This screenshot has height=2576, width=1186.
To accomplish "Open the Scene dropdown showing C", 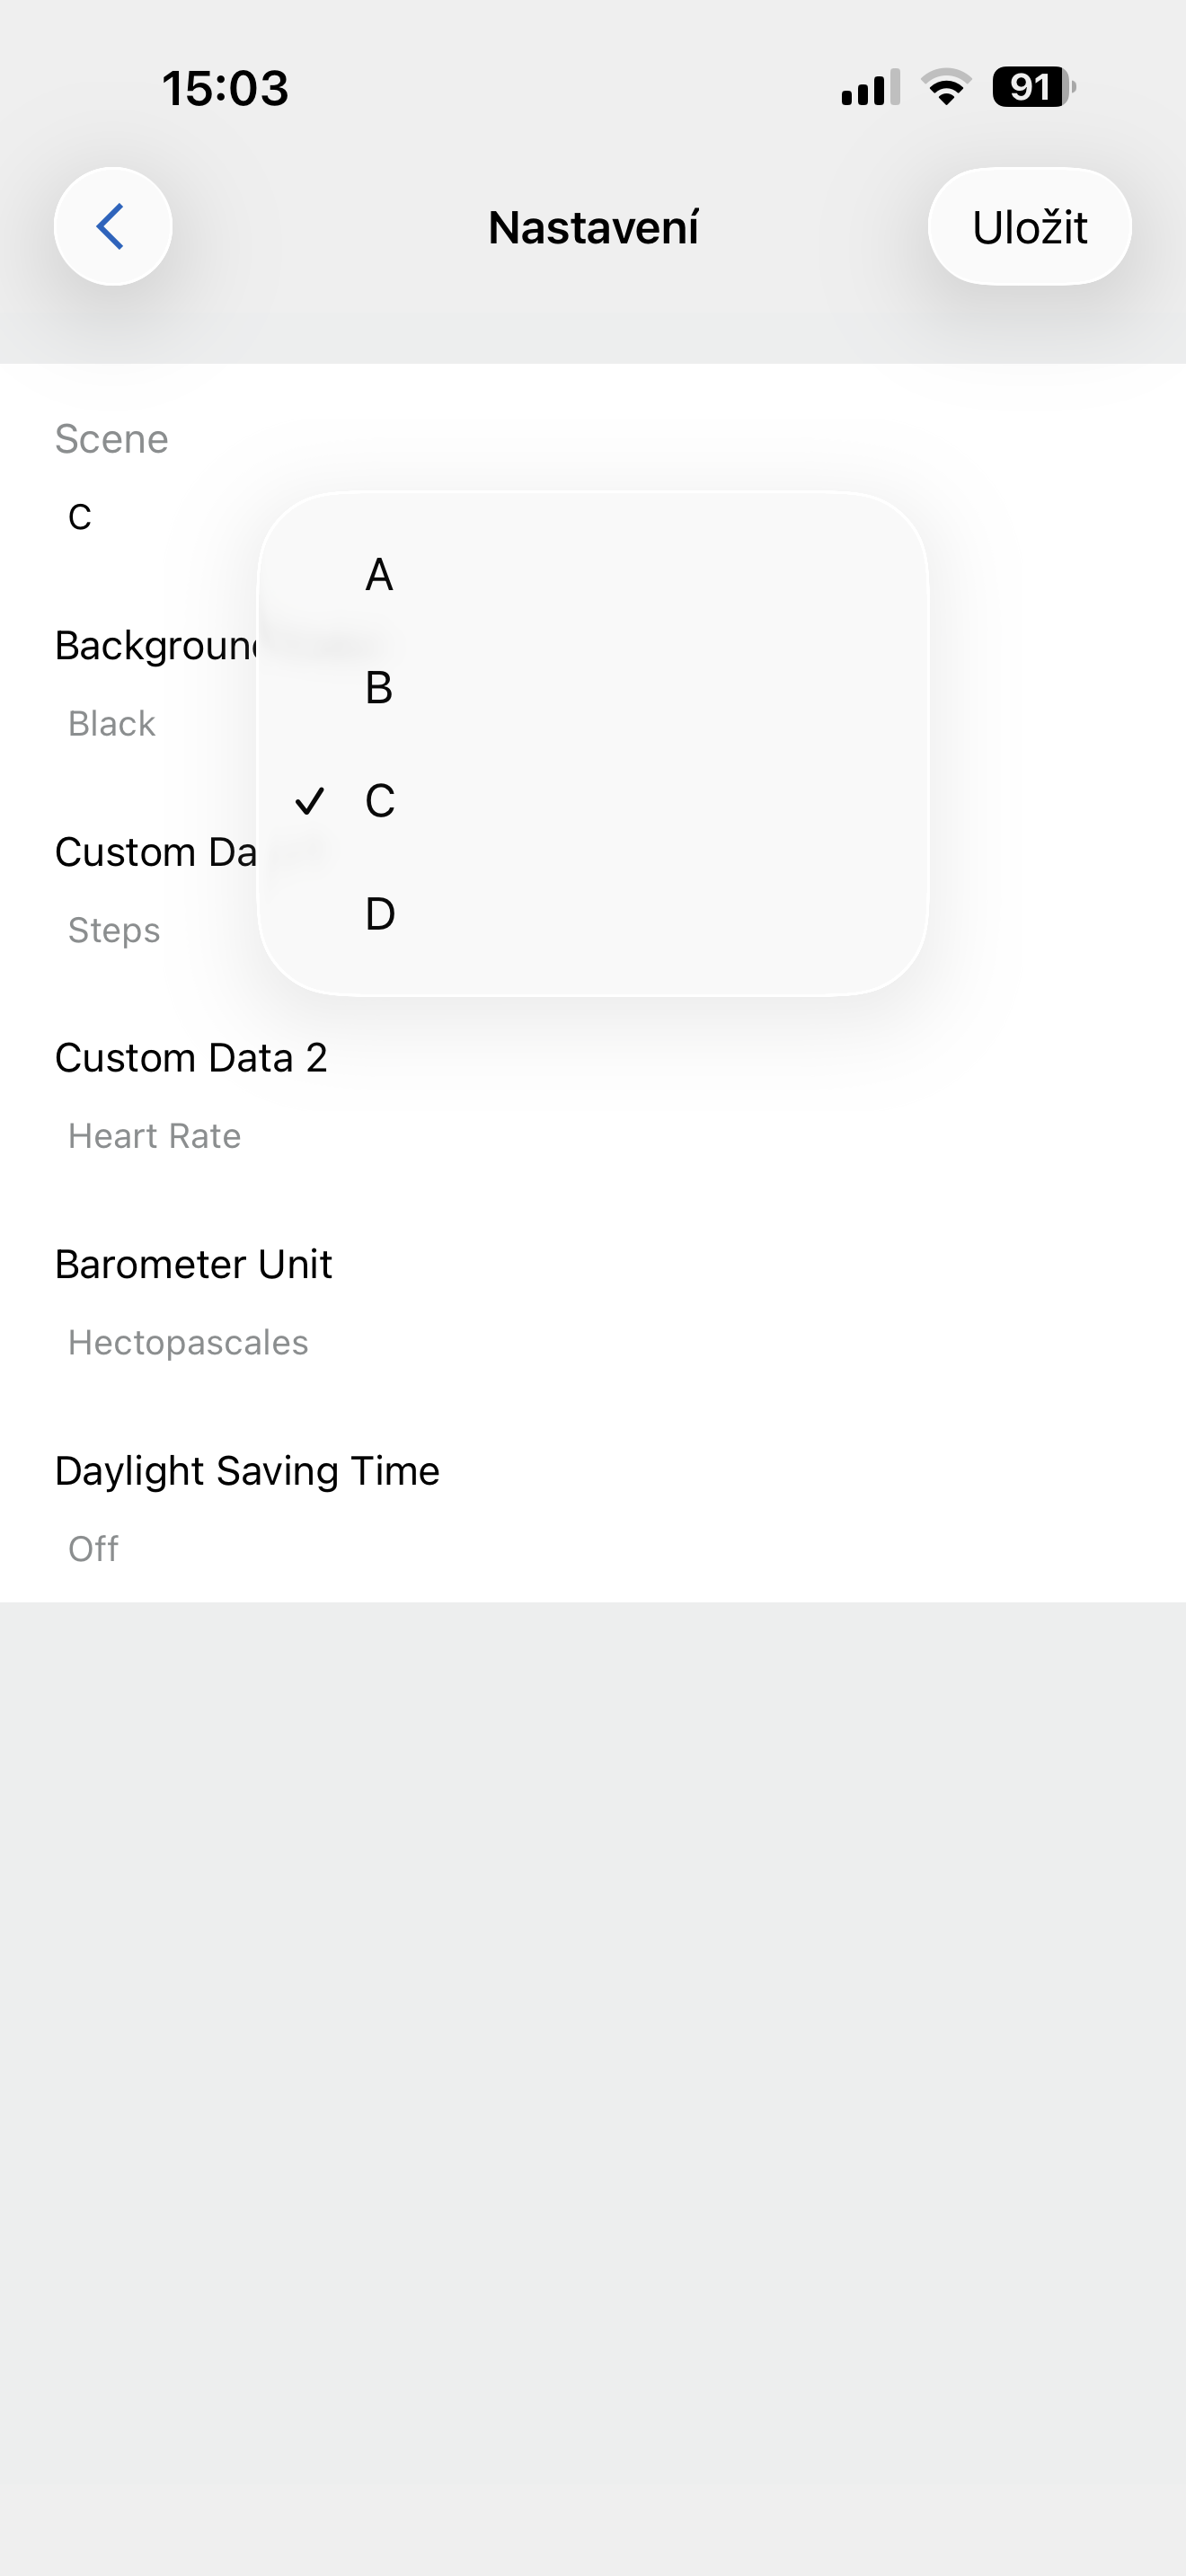I will point(80,517).
